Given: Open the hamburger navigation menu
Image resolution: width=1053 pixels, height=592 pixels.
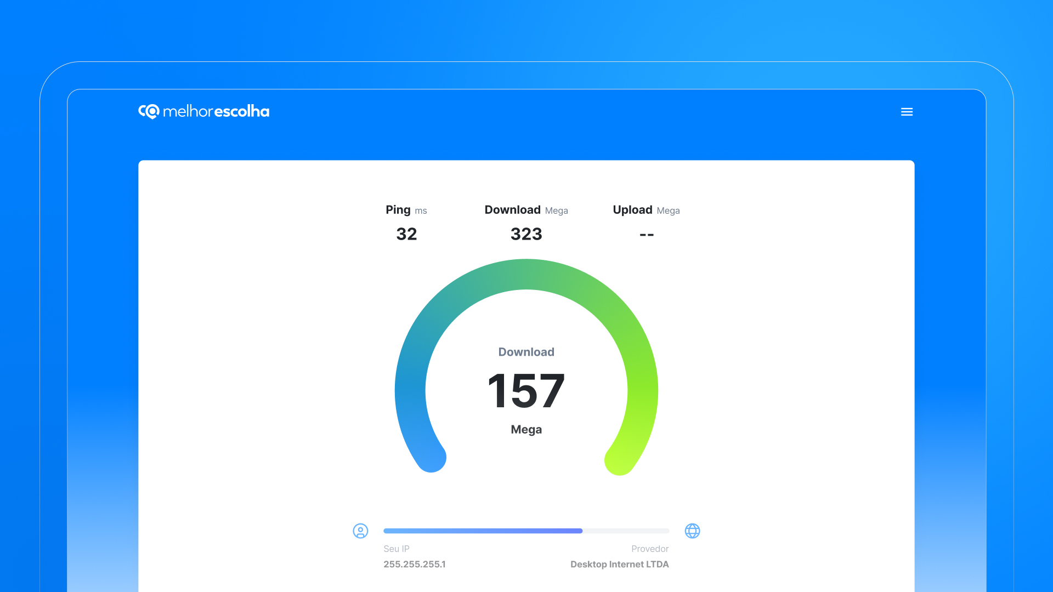Looking at the screenshot, I should tap(907, 112).
